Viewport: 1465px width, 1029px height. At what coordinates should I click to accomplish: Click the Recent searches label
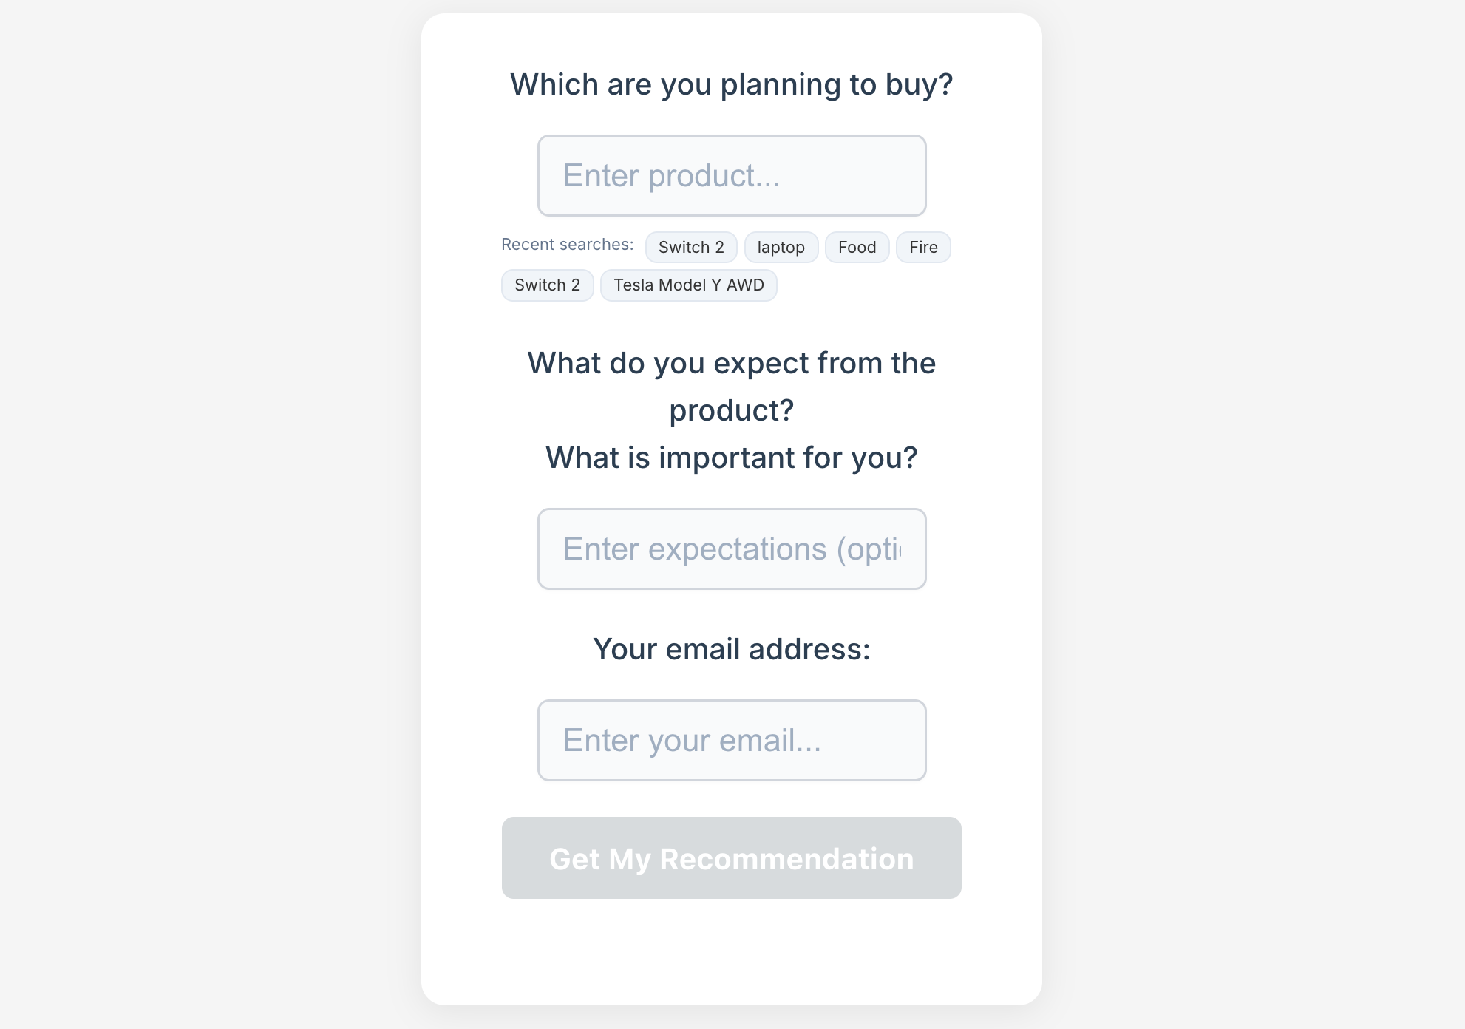[567, 245]
